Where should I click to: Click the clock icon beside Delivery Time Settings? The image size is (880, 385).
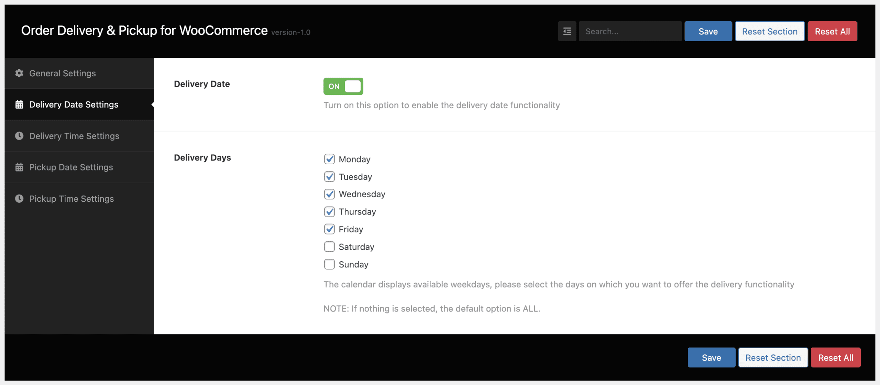[19, 136]
